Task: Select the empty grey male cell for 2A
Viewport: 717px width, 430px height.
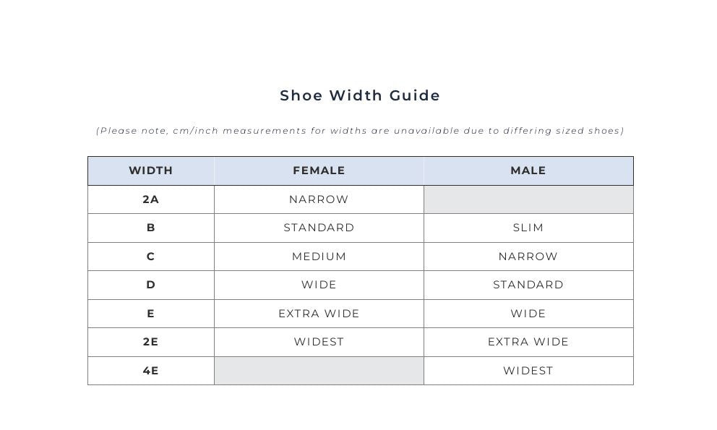Action: (x=528, y=199)
